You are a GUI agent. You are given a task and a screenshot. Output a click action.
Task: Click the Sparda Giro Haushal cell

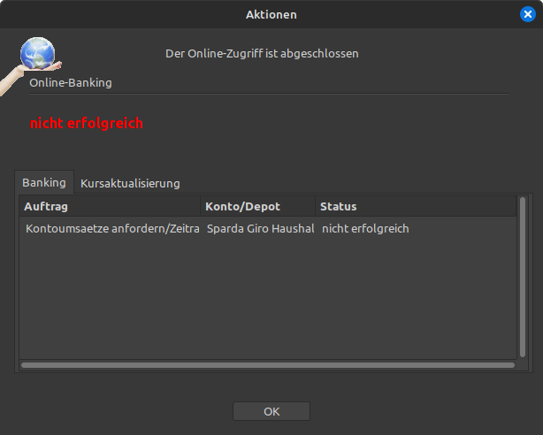260,229
